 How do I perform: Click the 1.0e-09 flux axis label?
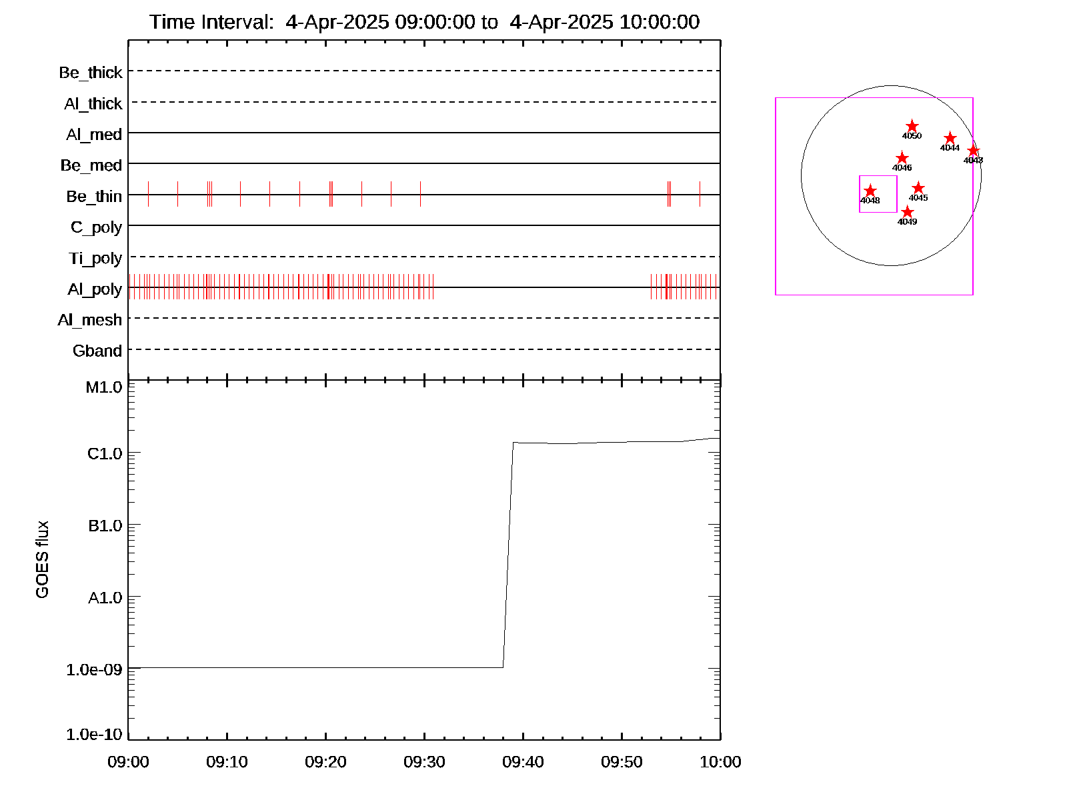coord(94,669)
